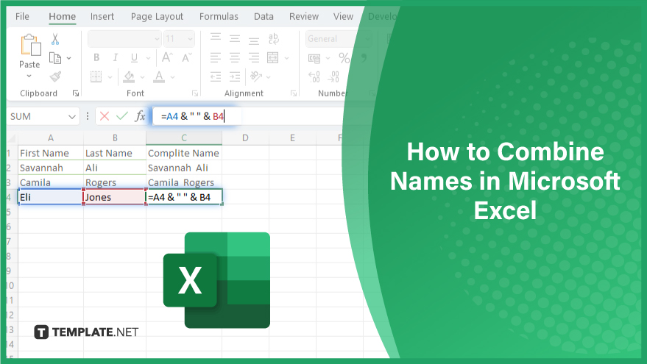Switch to the Insert tab
This screenshot has height=364, width=647.
[x=102, y=16]
